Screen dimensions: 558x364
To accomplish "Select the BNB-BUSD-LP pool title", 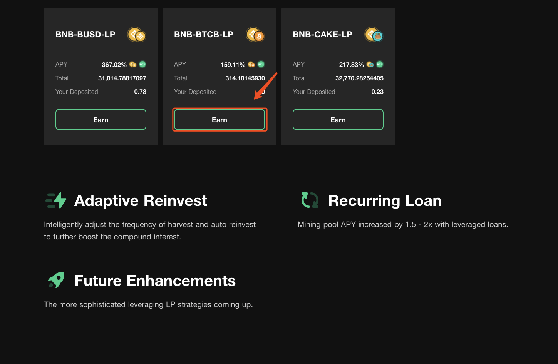I will click(85, 34).
